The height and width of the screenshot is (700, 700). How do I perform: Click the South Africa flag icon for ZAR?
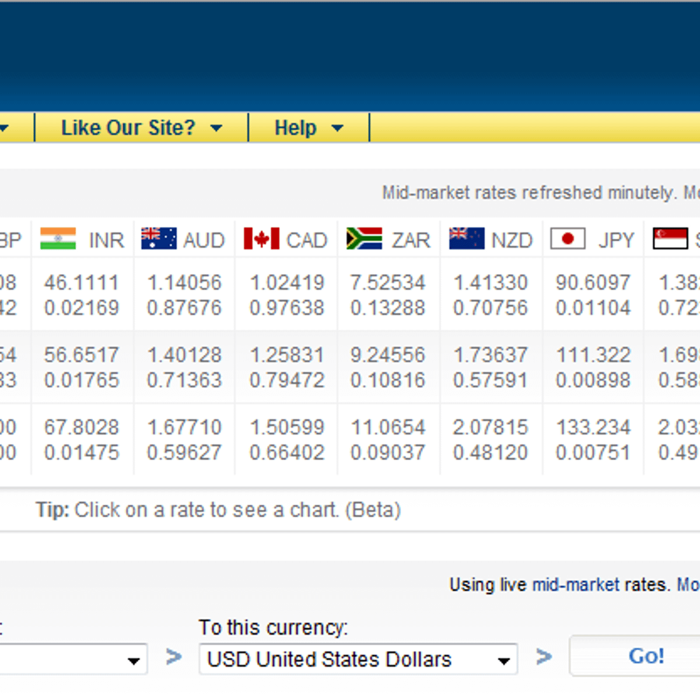click(364, 239)
